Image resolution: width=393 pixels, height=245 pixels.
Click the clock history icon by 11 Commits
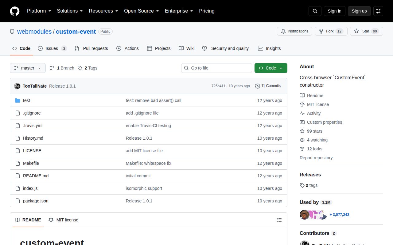point(258,86)
